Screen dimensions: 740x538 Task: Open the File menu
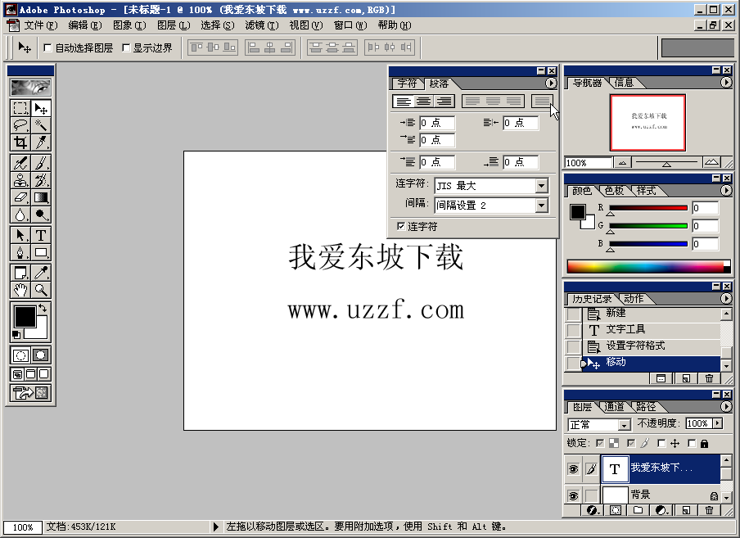pos(41,25)
